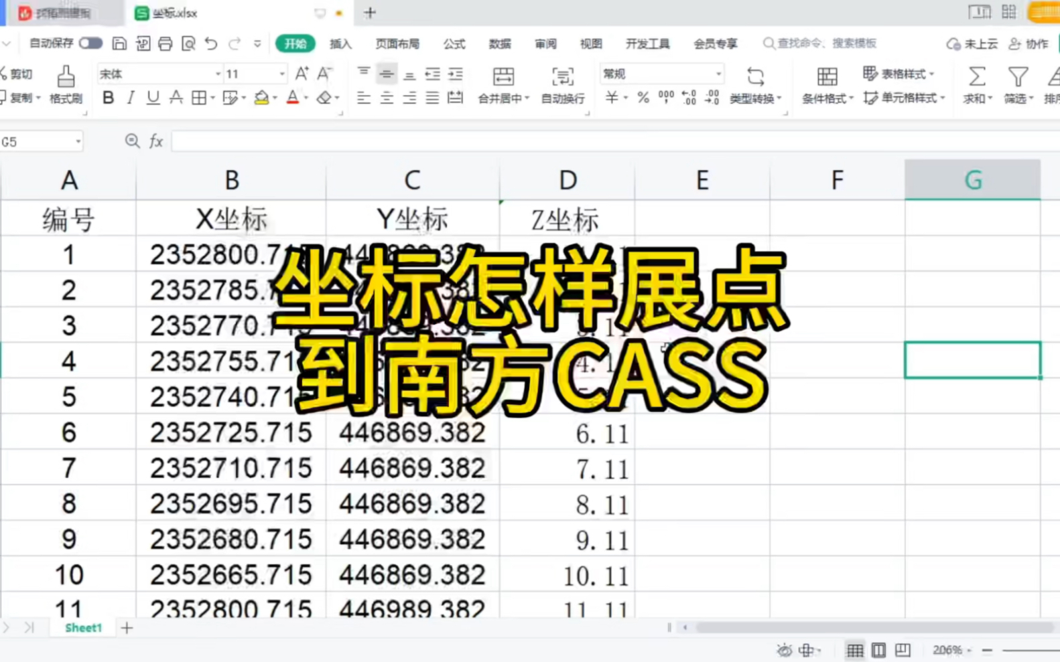Select the Sheet1 tab
Screen dimensions: 1060x662
click(x=83, y=627)
